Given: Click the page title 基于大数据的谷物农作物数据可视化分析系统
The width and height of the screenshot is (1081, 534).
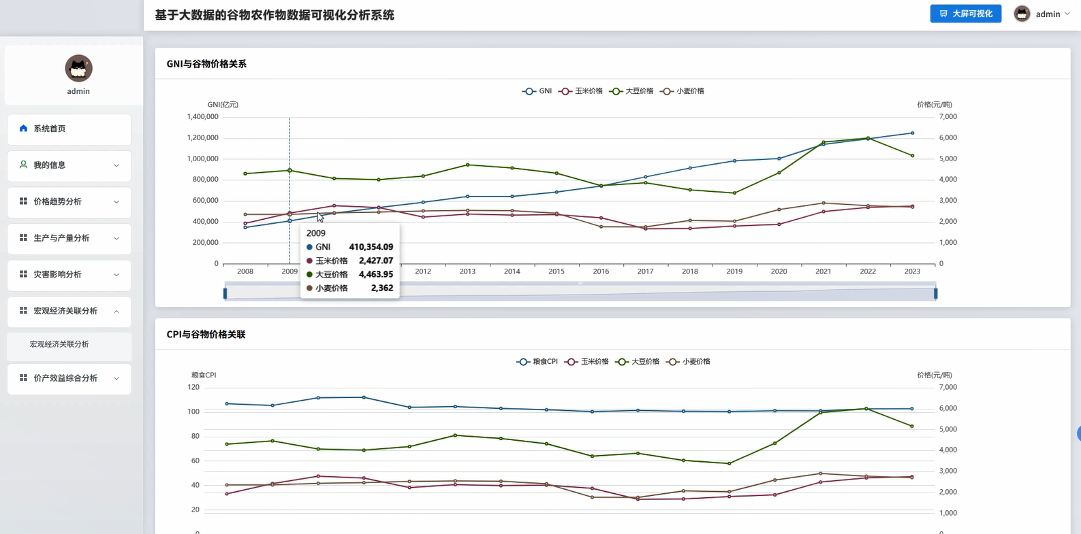Looking at the screenshot, I should pyautogui.click(x=275, y=15).
